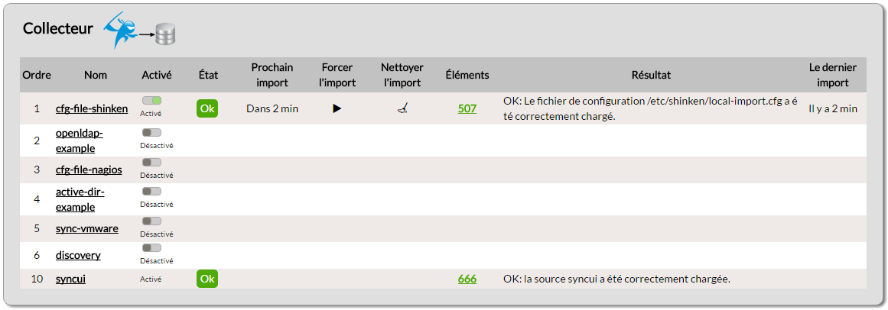The width and height of the screenshot is (888, 310).
Task: Enable the openldap-example source toggle
Action: point(151,132)
